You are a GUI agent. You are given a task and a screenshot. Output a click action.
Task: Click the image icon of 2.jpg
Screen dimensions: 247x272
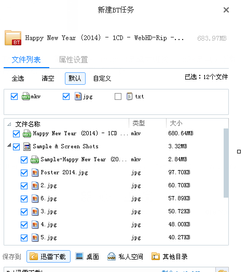[x=35, y=186]
